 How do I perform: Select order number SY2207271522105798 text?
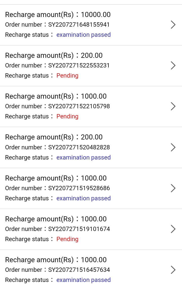pyautogui.click(x=79, y=106)
